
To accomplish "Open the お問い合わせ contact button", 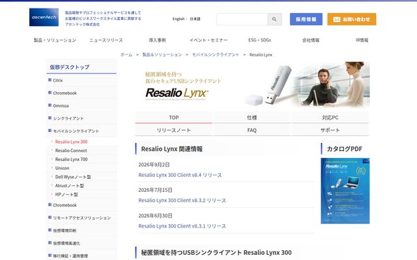I will click(352, 19).
